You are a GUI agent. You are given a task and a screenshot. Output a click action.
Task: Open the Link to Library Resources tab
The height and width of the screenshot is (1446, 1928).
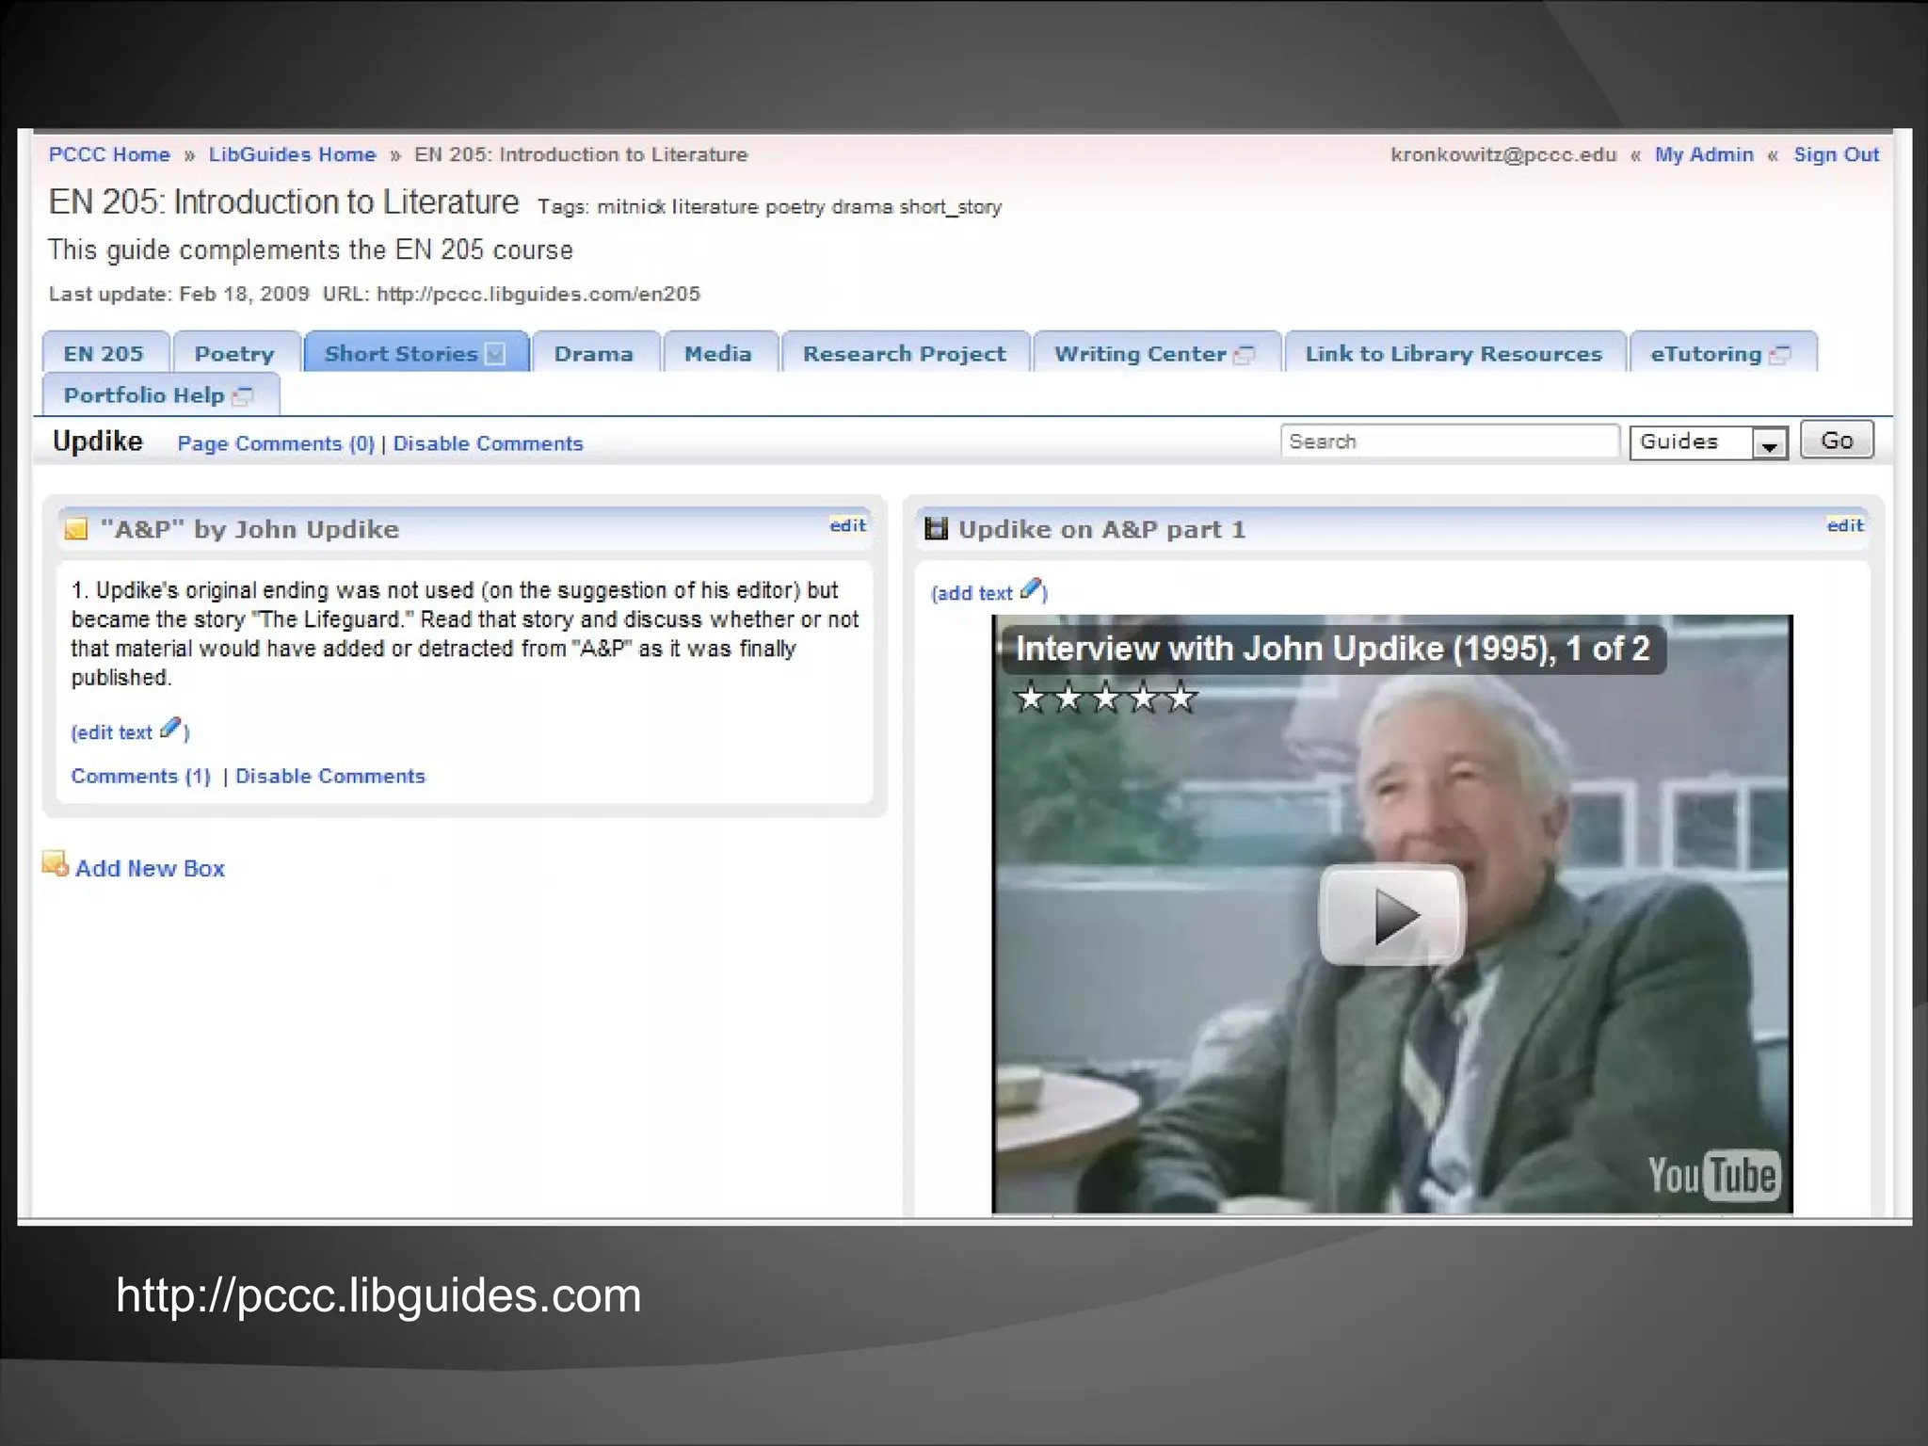pyautogui.click(x=1454, y=352)
